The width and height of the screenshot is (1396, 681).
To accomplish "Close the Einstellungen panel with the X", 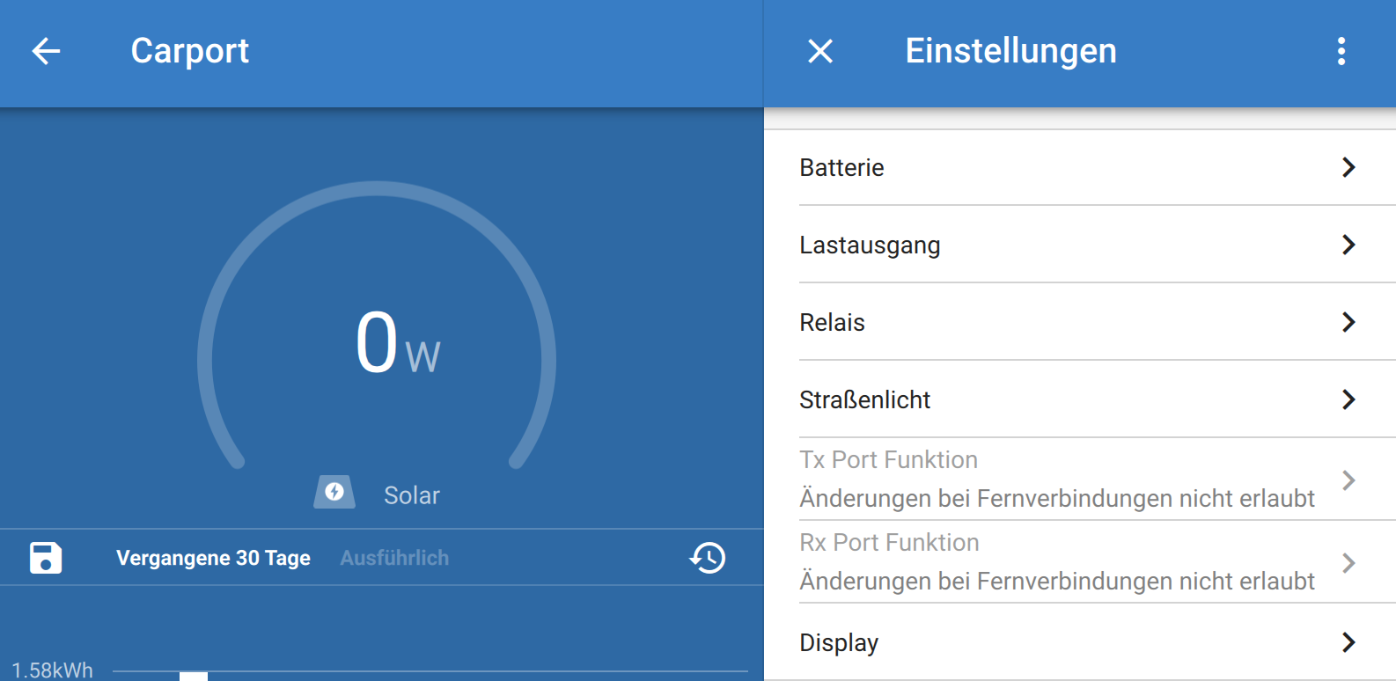I will pyautogui.click(x=819, y=52).
